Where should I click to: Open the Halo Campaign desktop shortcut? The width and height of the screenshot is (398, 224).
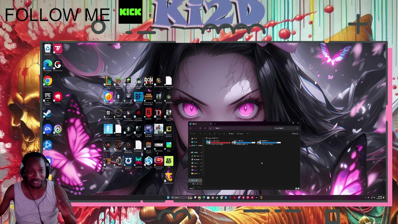[169, 114]
